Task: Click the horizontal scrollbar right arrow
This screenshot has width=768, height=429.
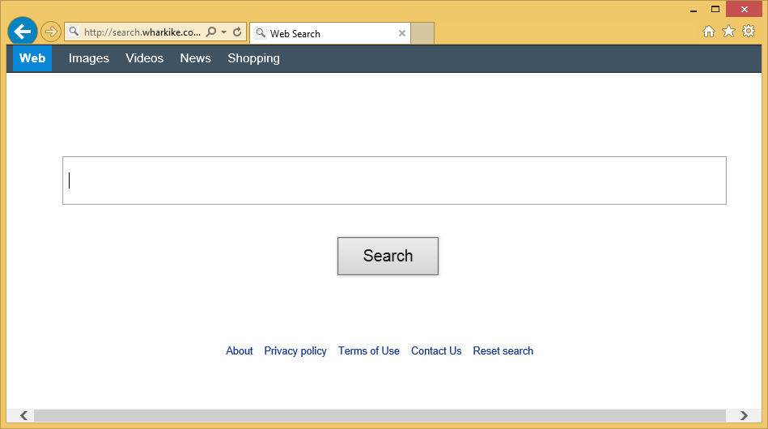Action: coord(744,416)
